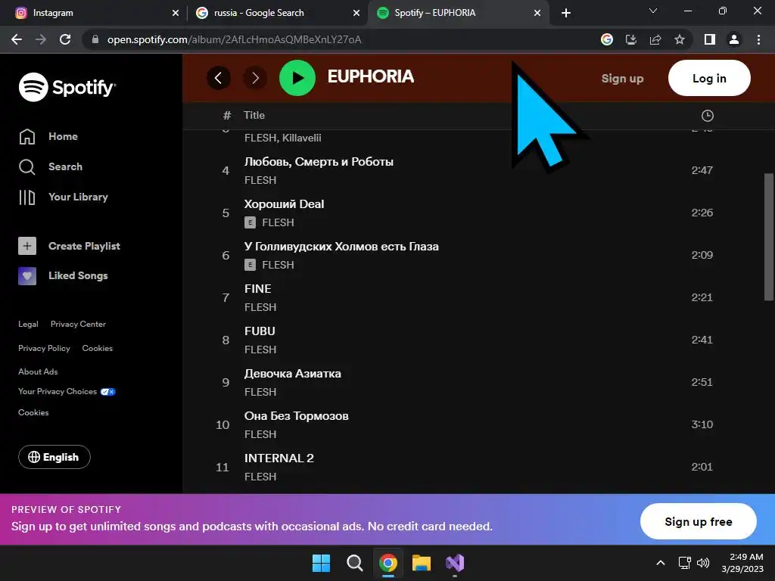Open the taskbar clock and date

click(x=743, y=563)
